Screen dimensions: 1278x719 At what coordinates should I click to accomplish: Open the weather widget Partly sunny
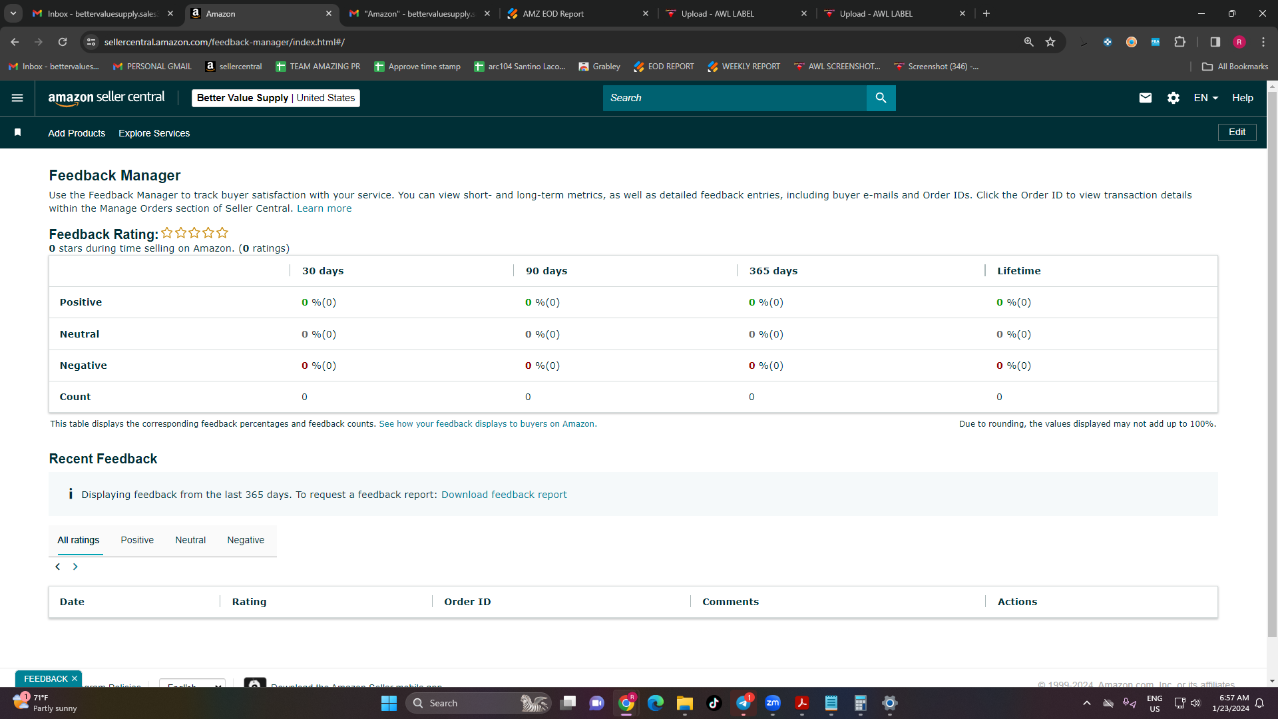45,703
